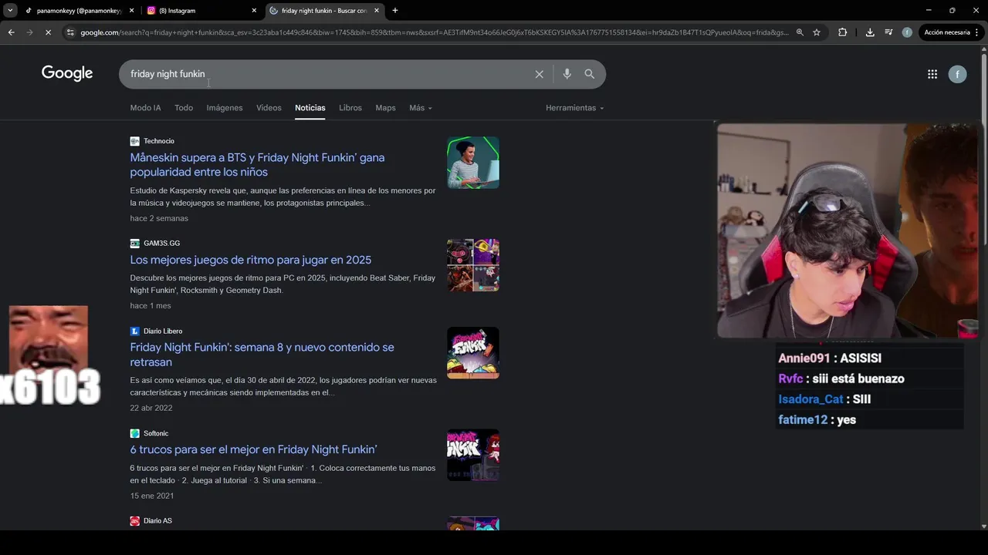The height and width of the screenshot is (555, 988).
Task: Click the Softonic source label
Action: (x=156, y=434)
